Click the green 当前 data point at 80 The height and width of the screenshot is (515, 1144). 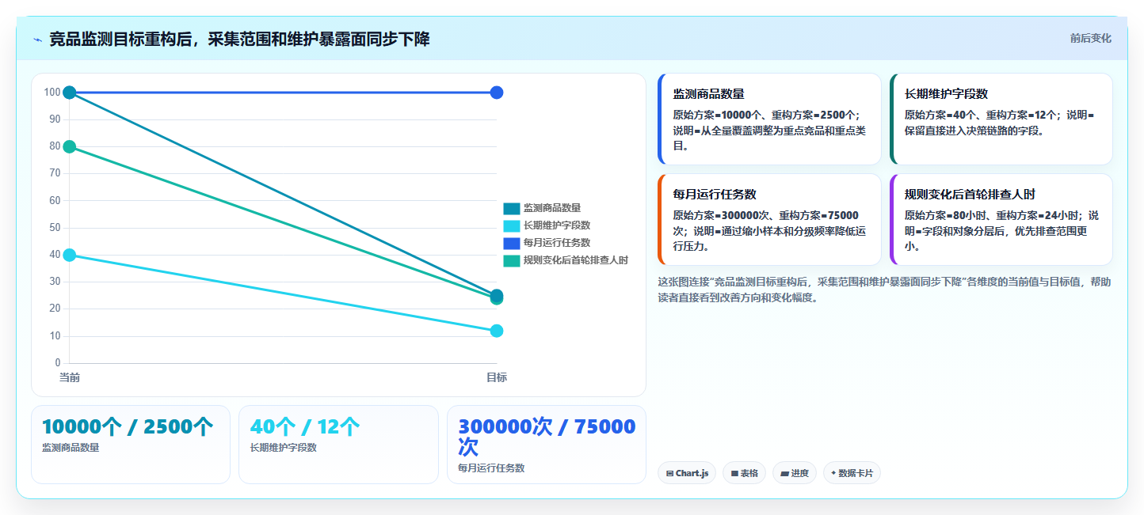tap(70, 146)
